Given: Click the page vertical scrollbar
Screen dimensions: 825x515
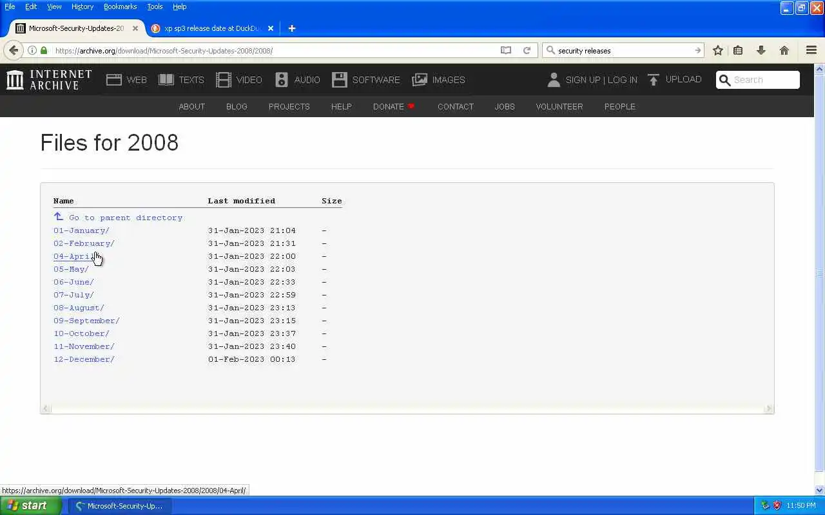Looking at the screenshot, I should [820, 279].
